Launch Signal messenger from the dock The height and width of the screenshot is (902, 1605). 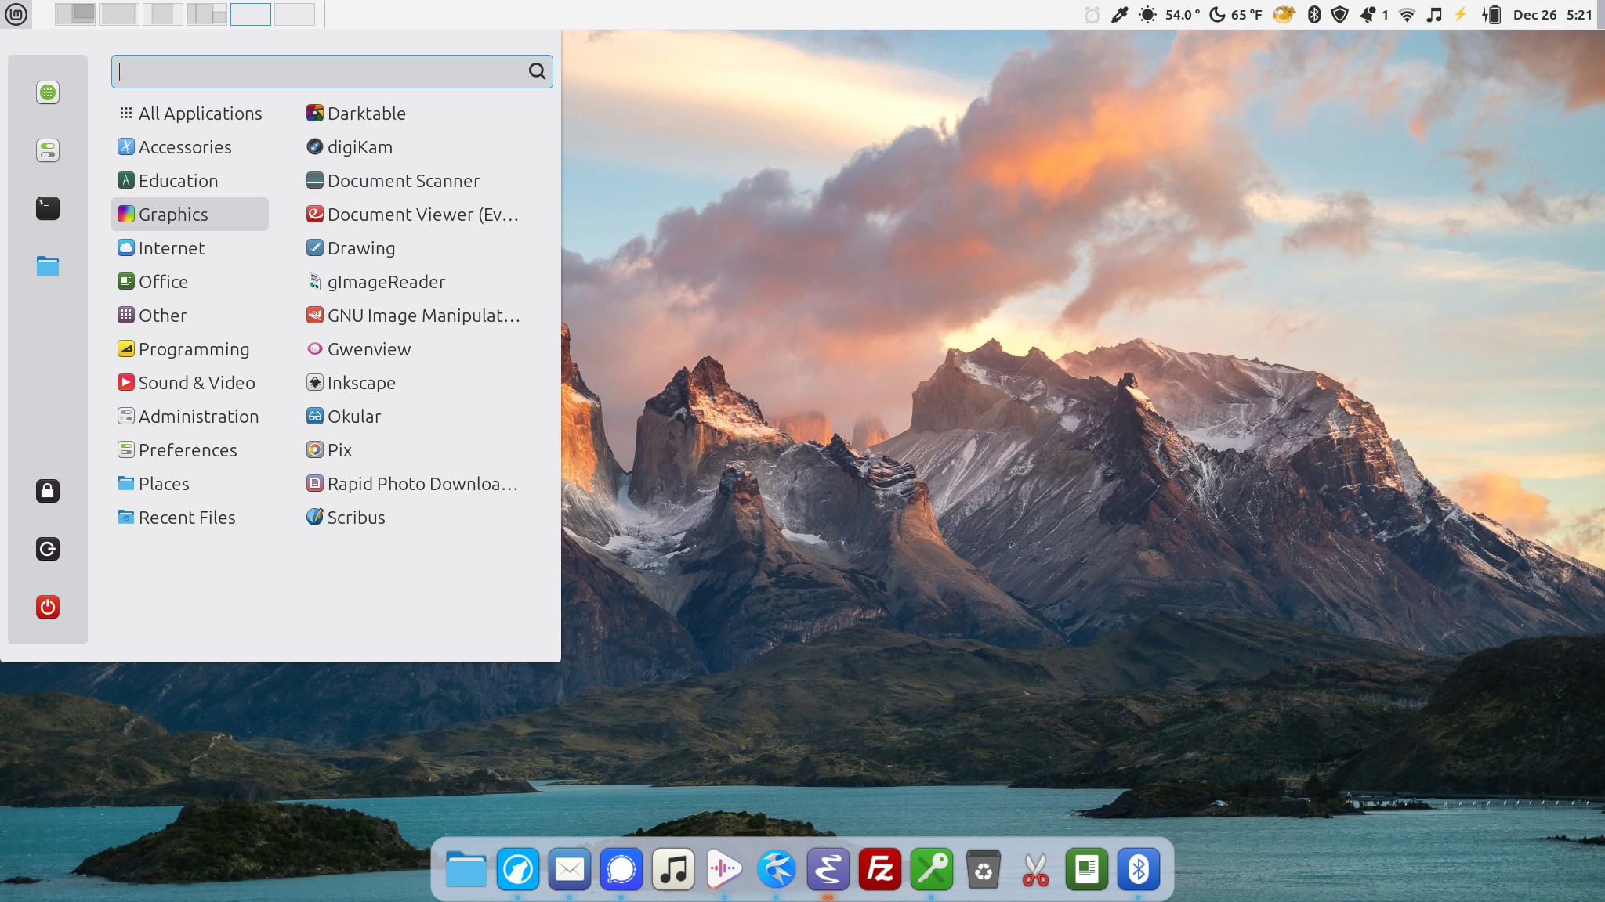[x=620, y=868]
